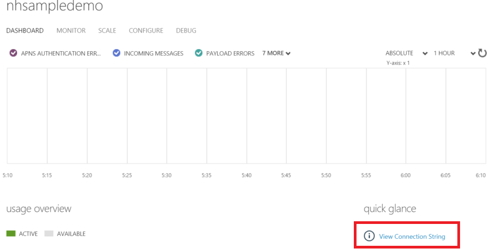The width and height of the screenshot is (499, 249).
Task: Open the MONITOR tab
Action: [x=71, y=31]
